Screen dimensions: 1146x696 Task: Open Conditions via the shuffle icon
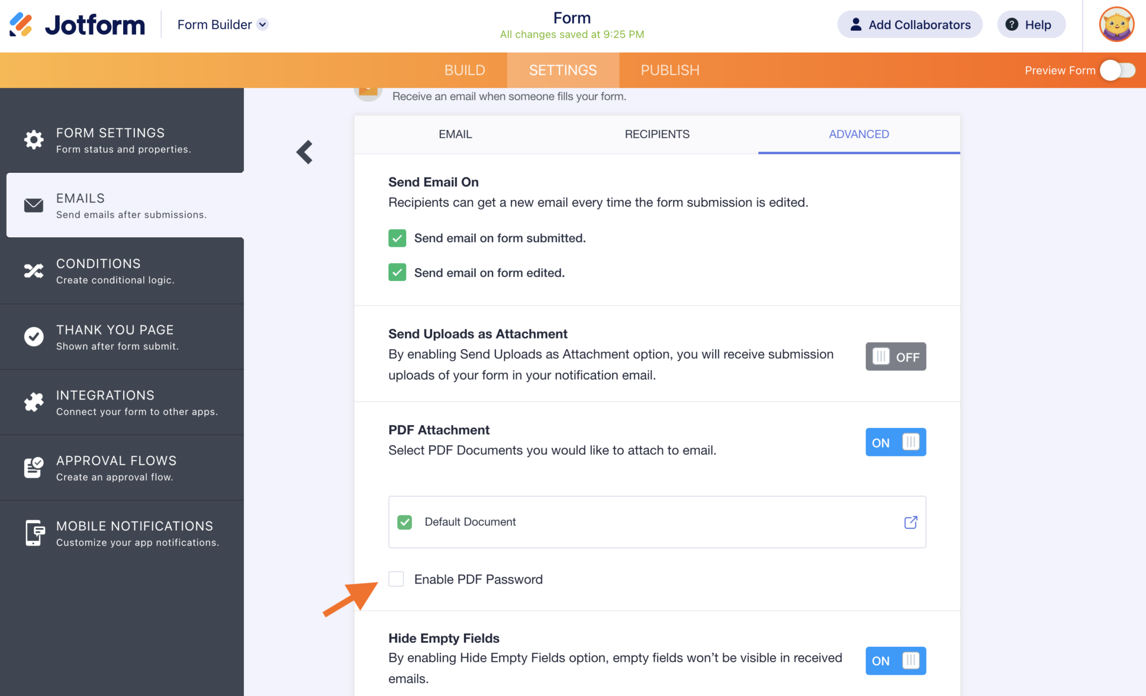(33, 271)
